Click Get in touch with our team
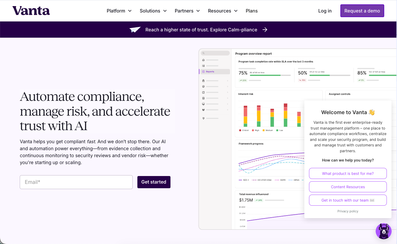This screenshot has height=244, width=397. pos(348,200)
